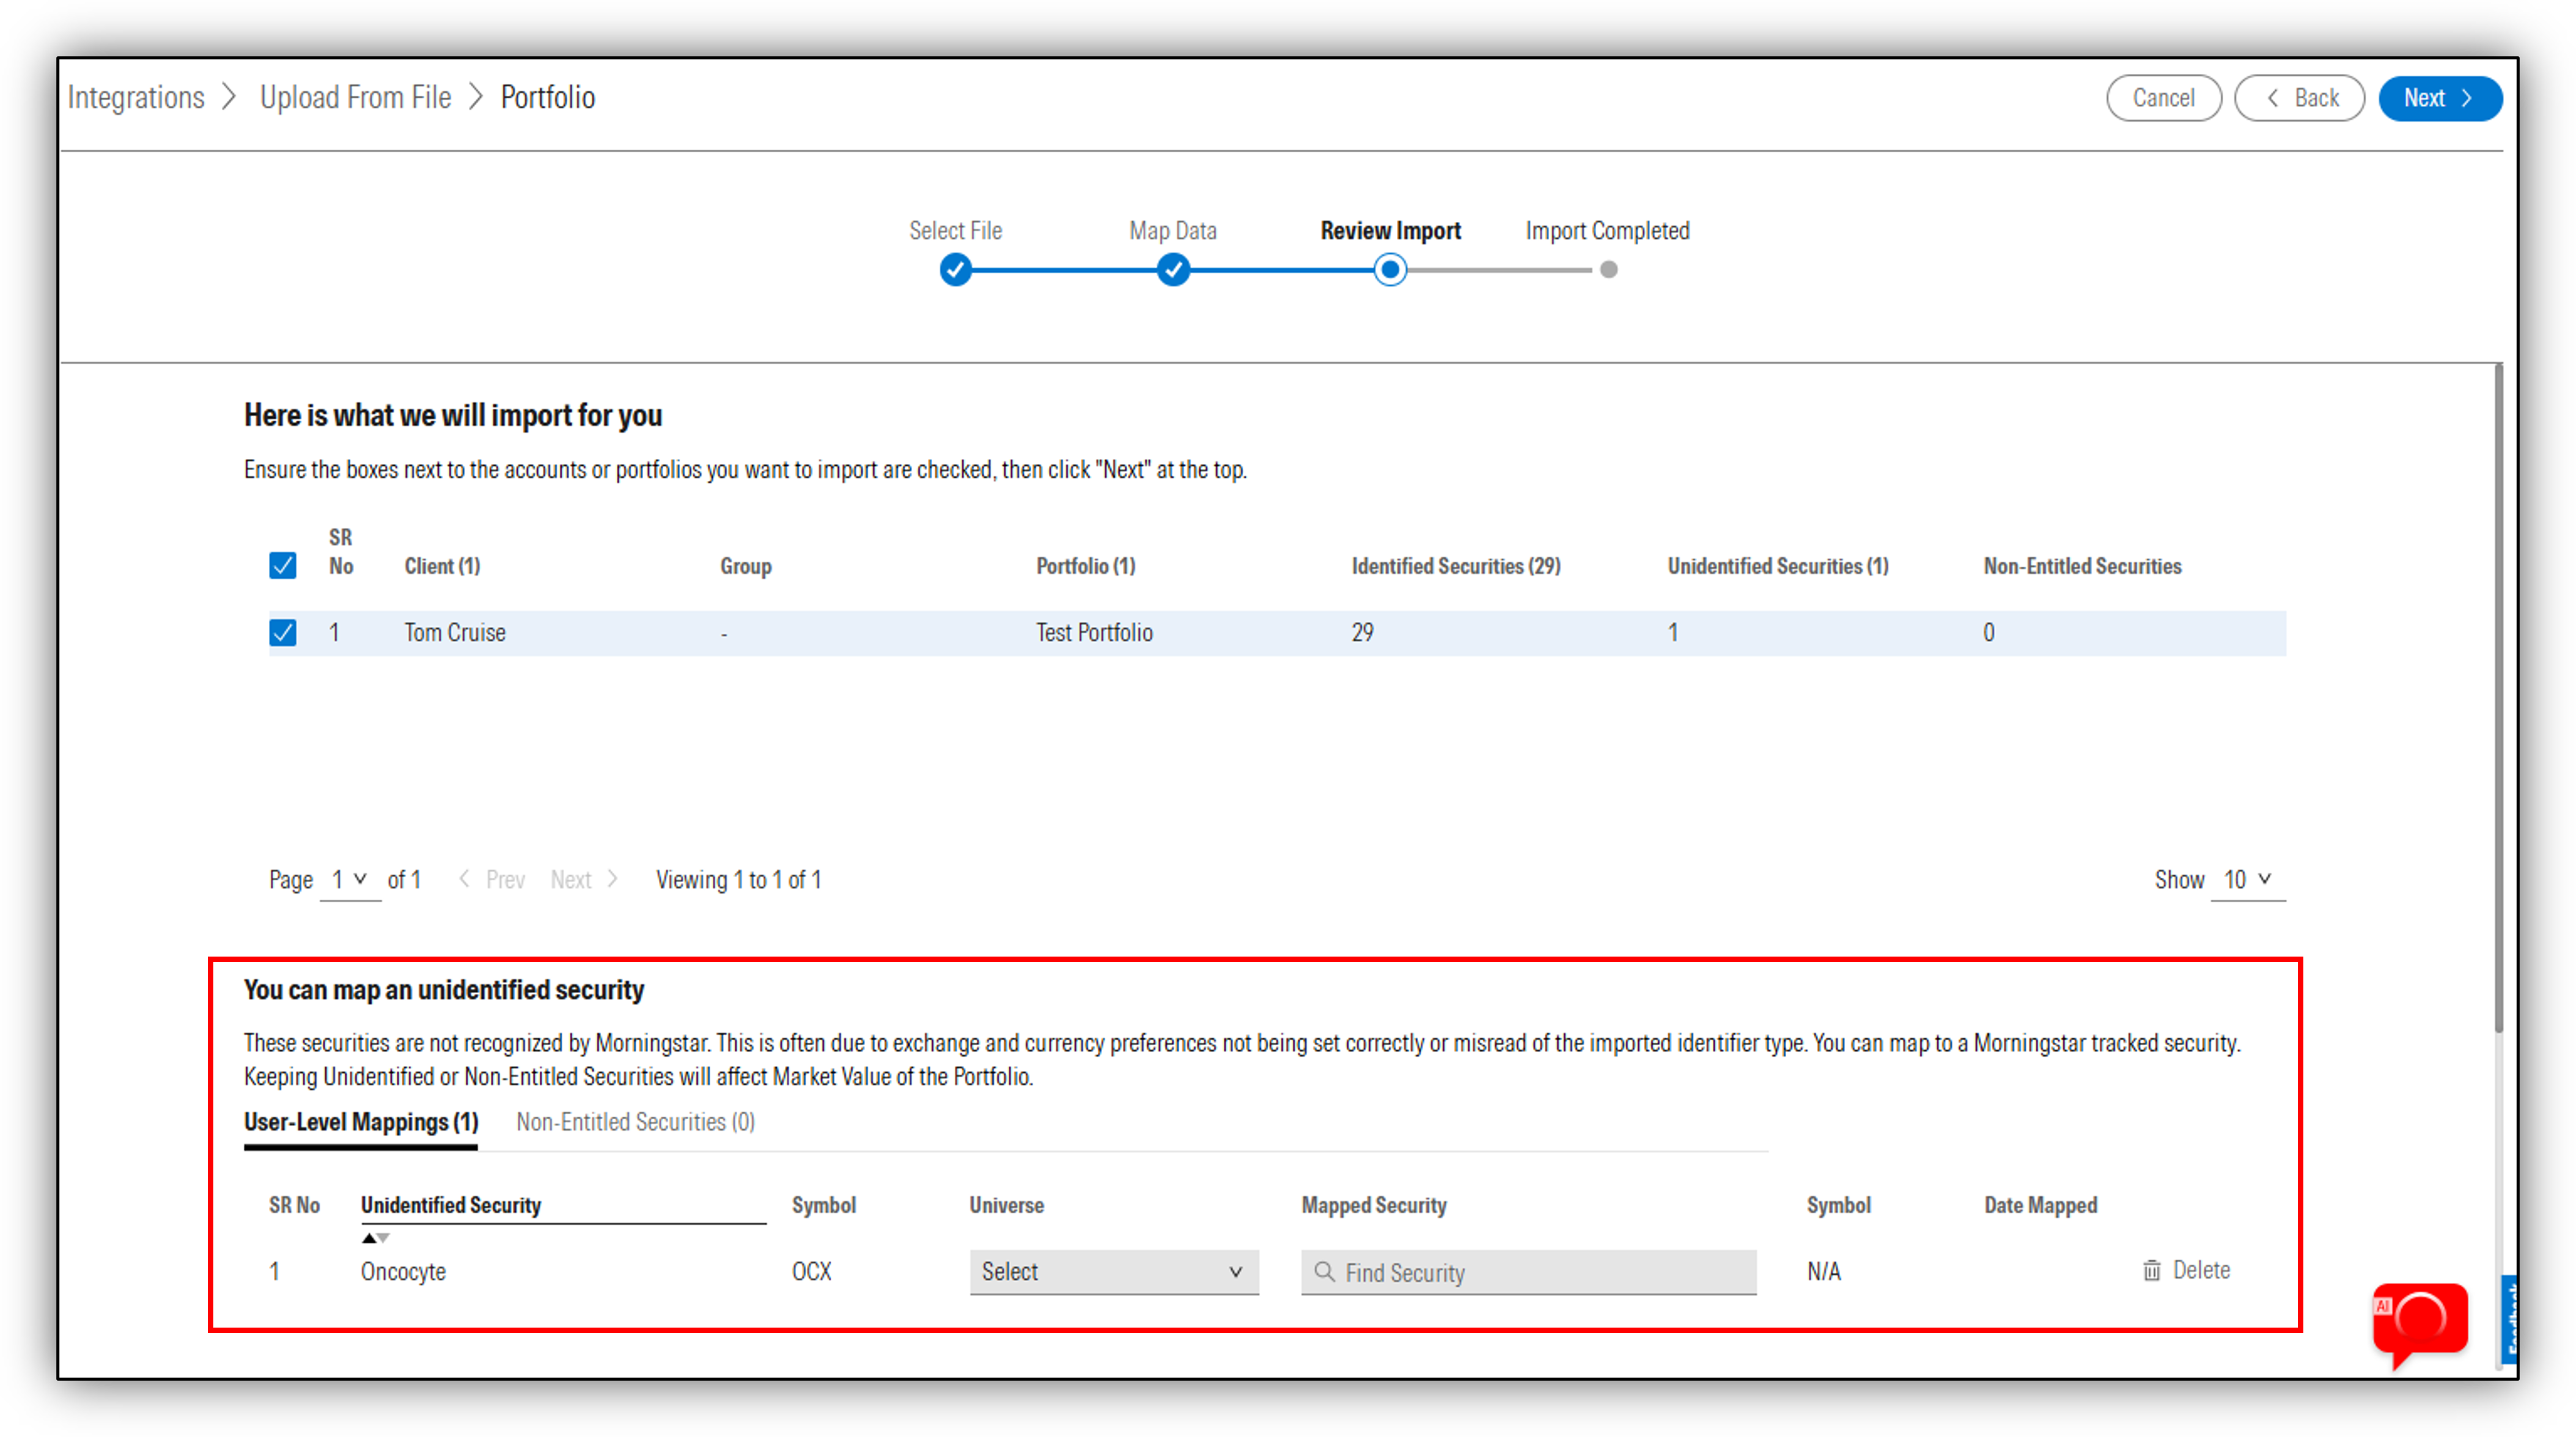
Task: Click the Date Mapped column header
Action: click(2040, 1205)
